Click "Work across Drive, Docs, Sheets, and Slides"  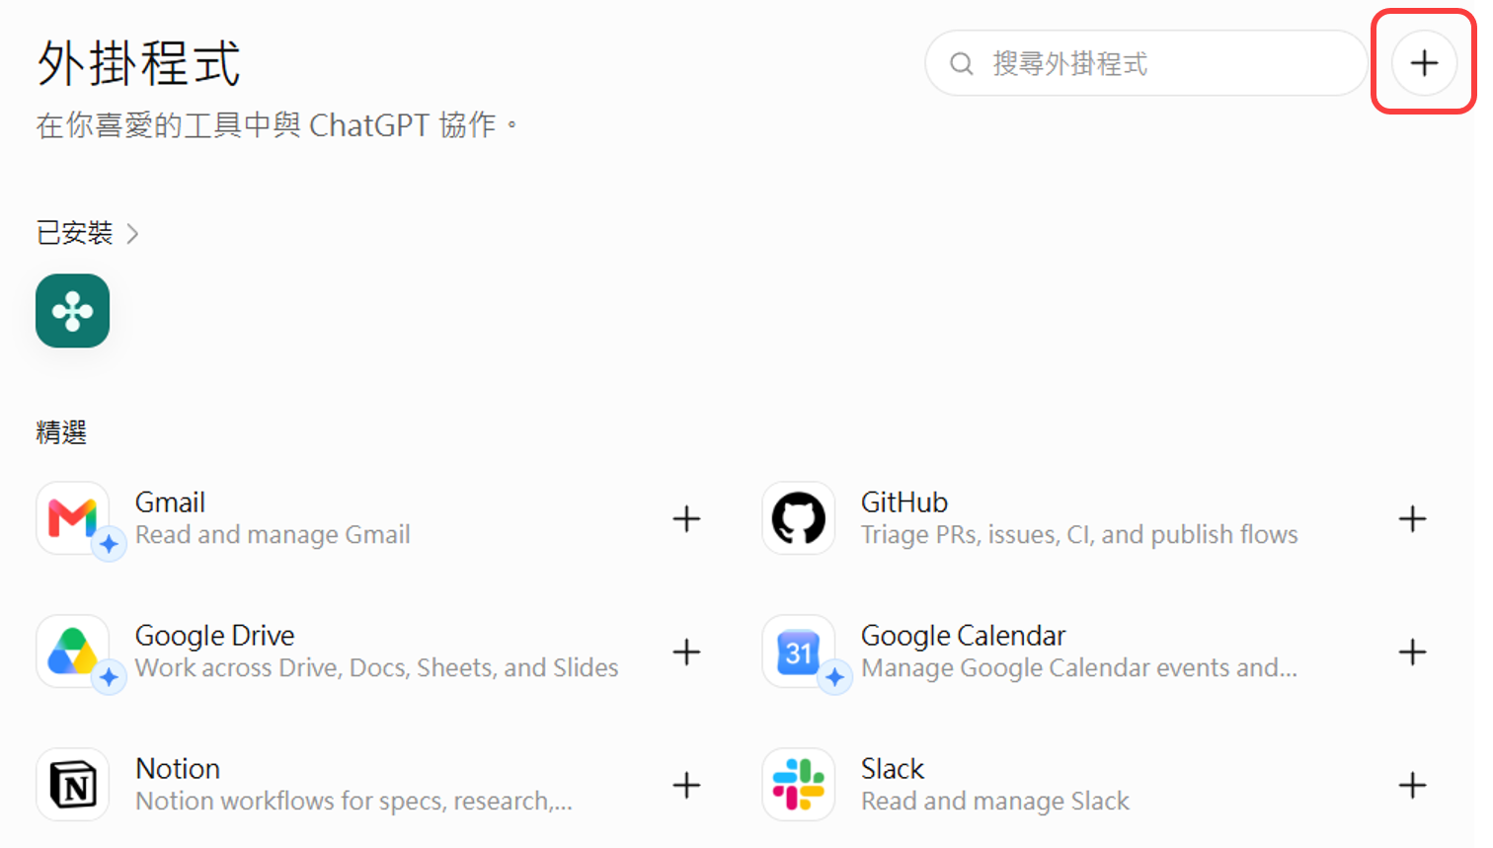(377, 668)
